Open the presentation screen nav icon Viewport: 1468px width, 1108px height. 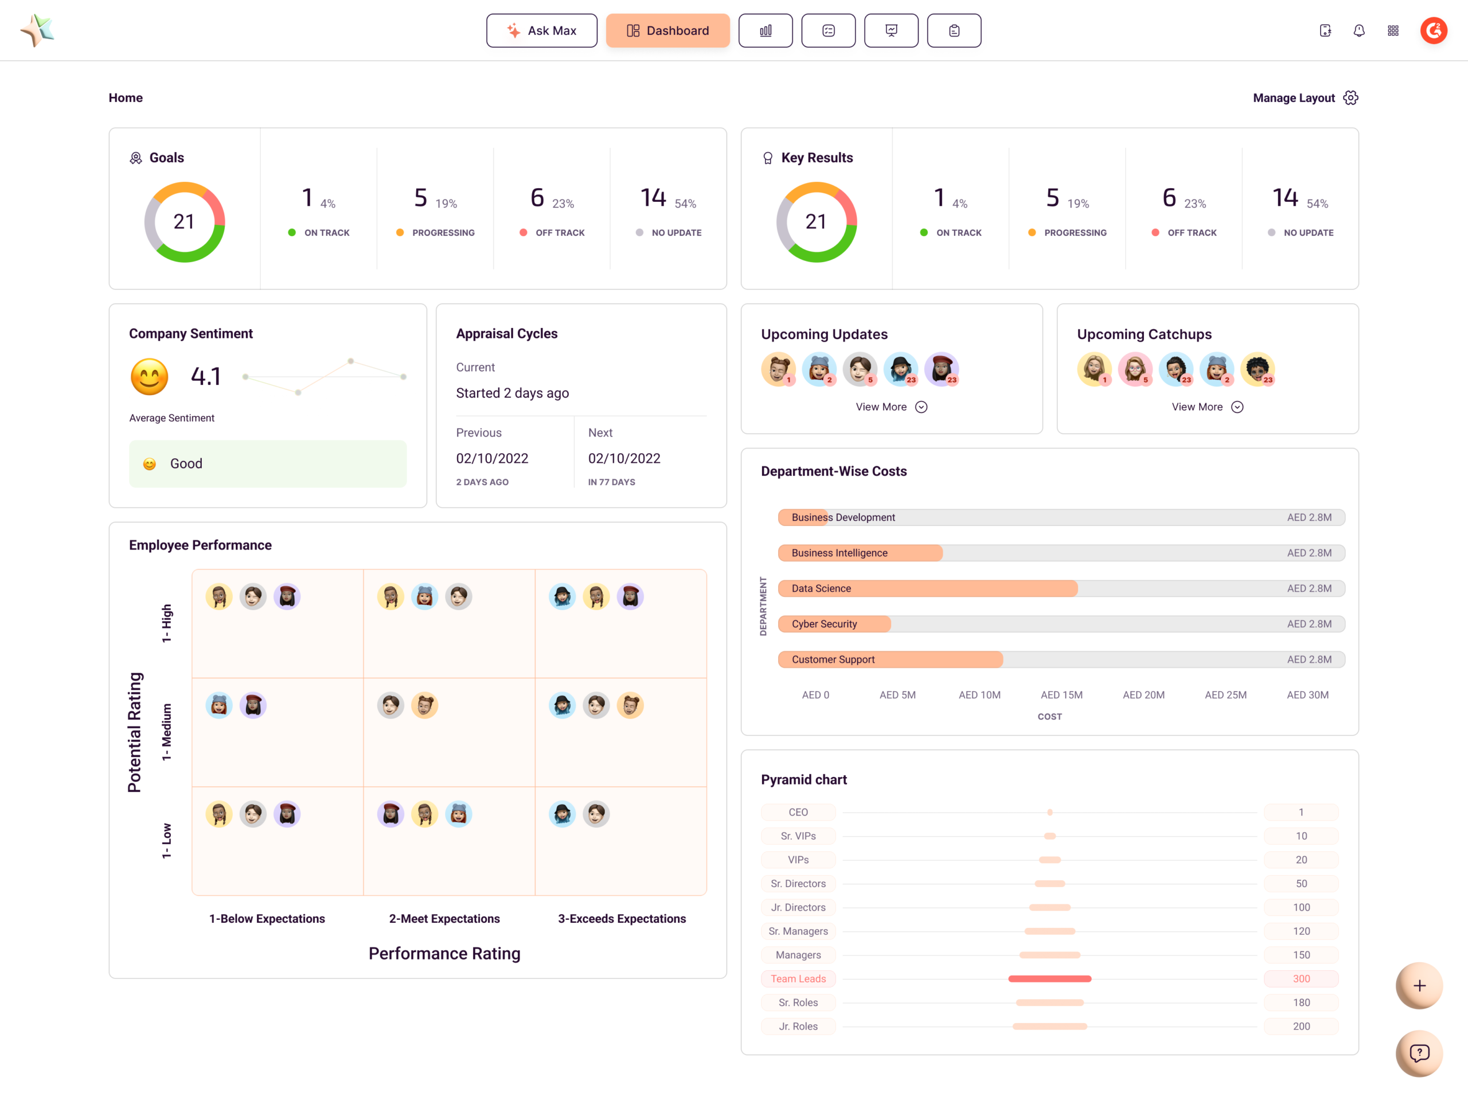pos(891,30)
